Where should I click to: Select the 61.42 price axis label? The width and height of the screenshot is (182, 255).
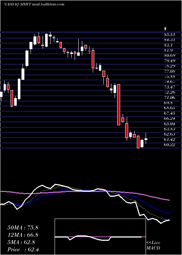click(x=170, y=140)
